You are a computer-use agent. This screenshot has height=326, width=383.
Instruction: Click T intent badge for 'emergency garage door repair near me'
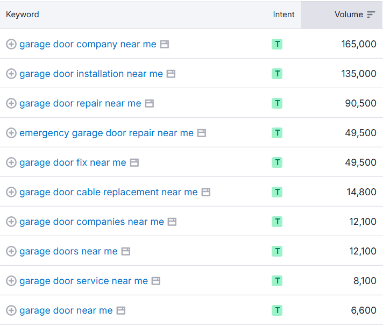click(x=277, y=133)
